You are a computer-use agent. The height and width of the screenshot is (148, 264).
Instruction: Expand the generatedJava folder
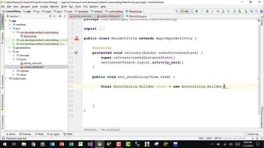click(x=9, y=48)
